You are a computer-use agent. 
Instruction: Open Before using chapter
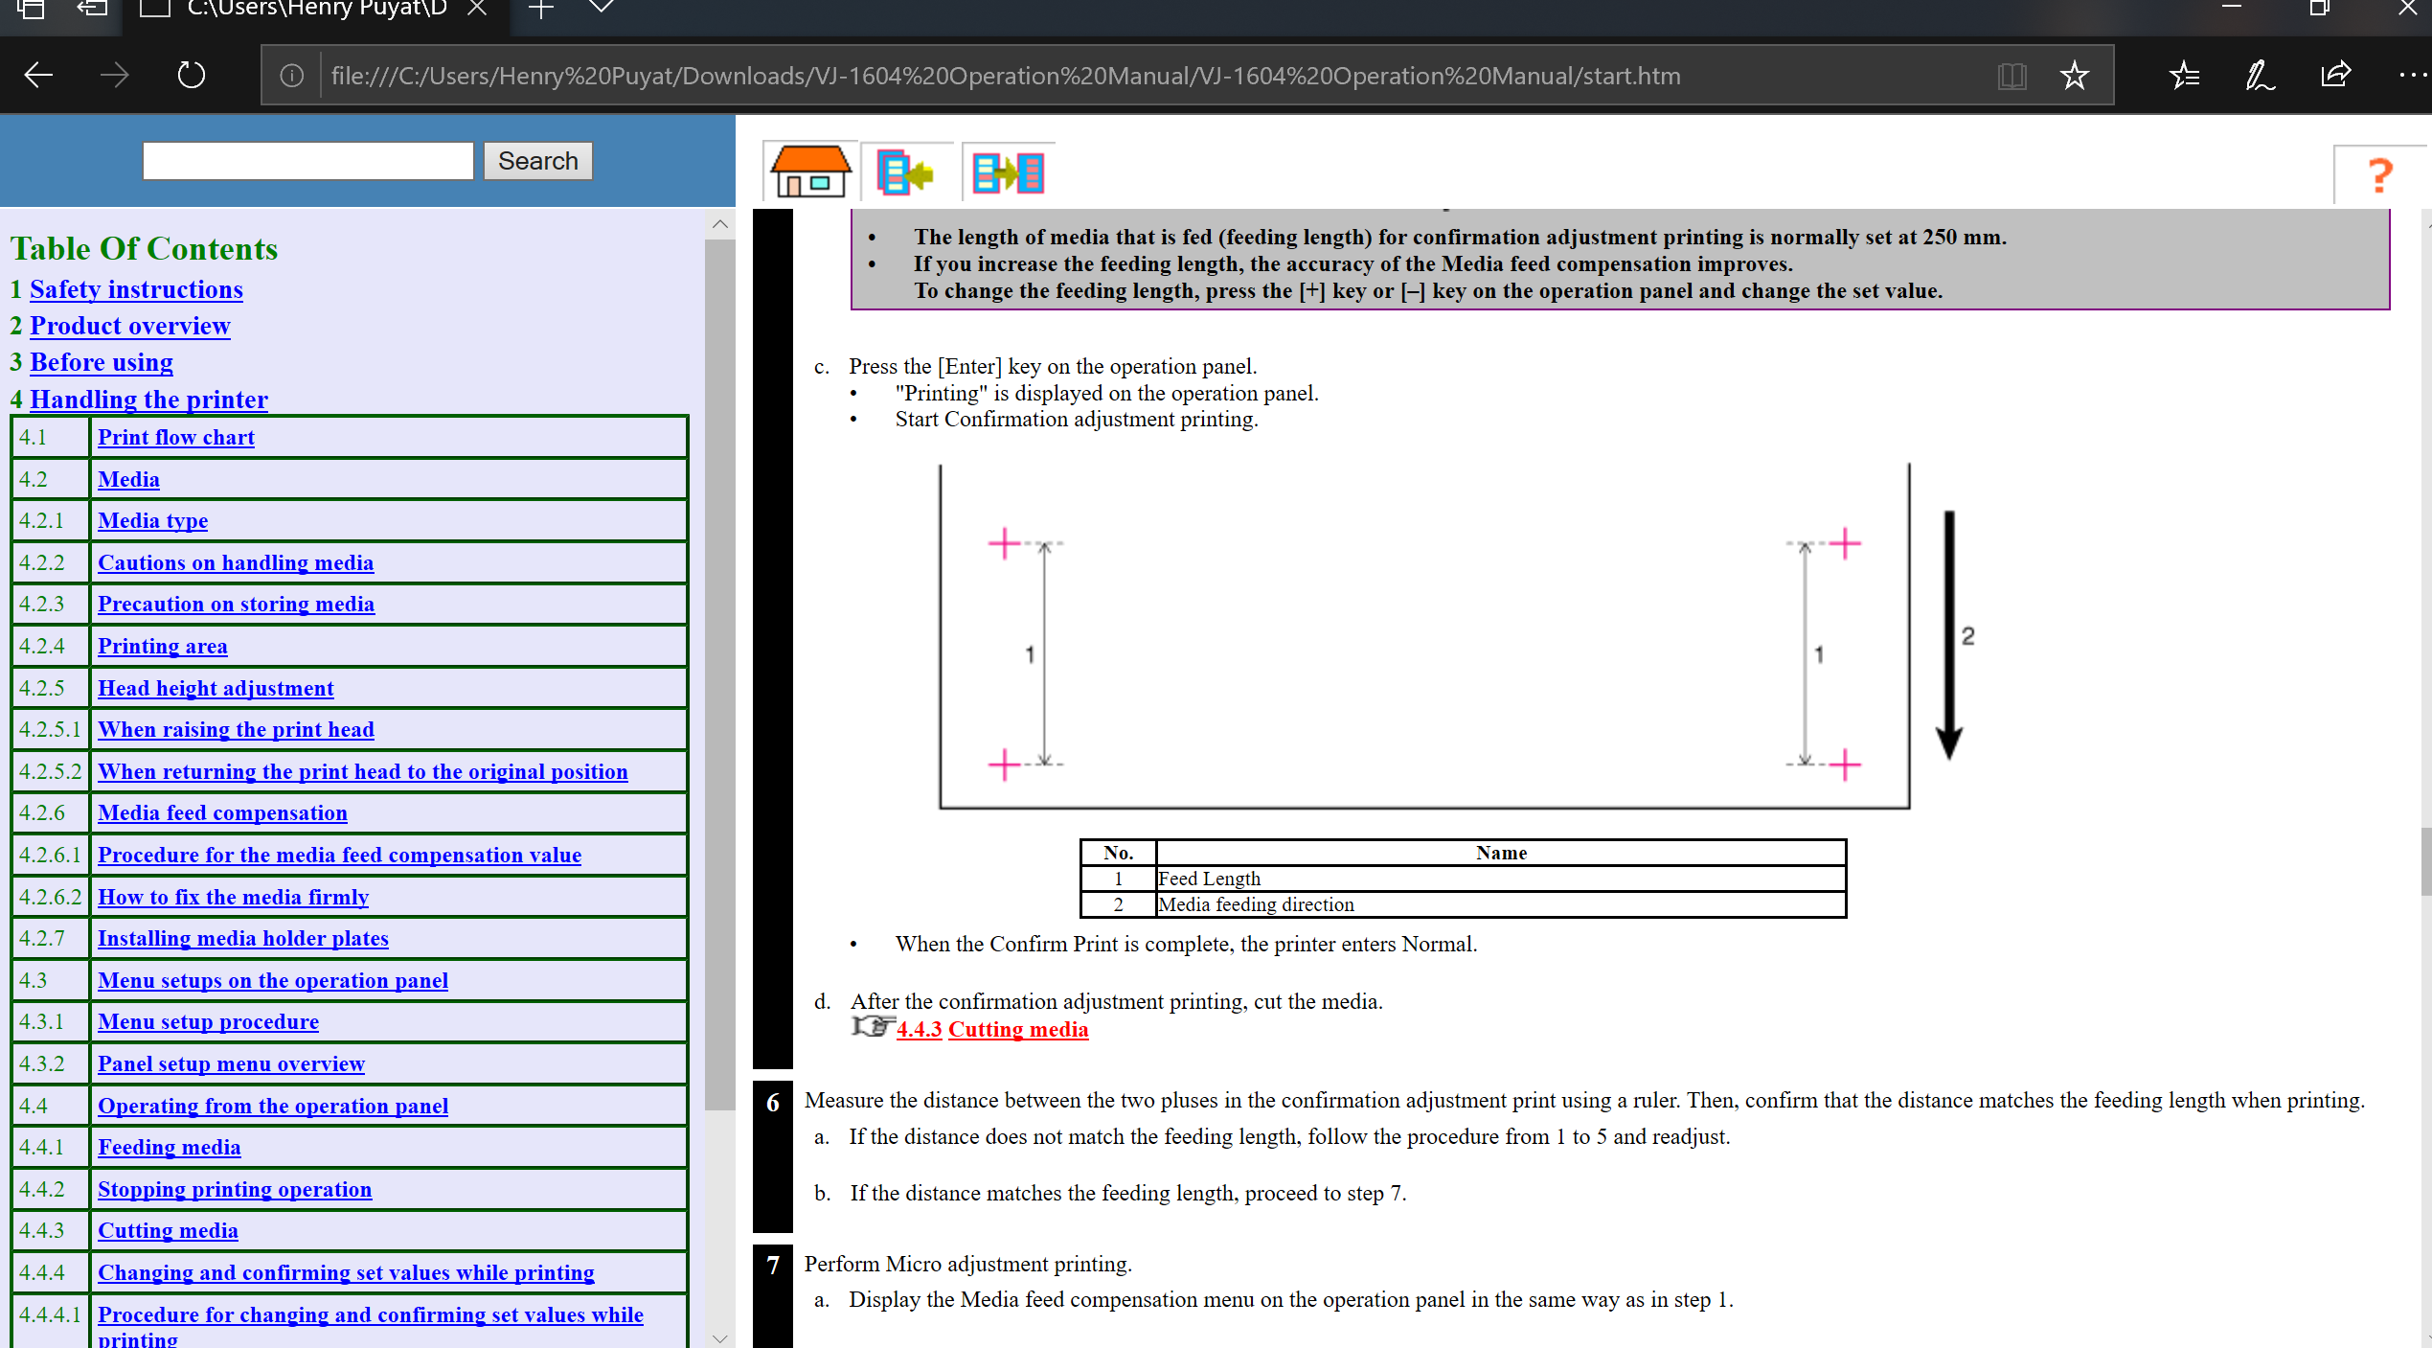tap(102, 362)
